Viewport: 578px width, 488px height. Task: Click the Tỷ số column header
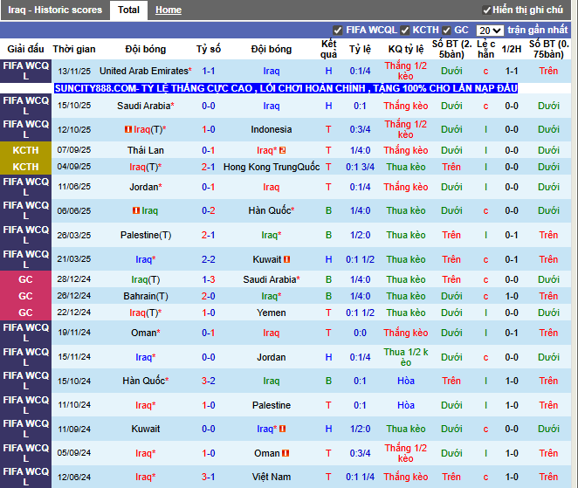(x=209, y=49)
